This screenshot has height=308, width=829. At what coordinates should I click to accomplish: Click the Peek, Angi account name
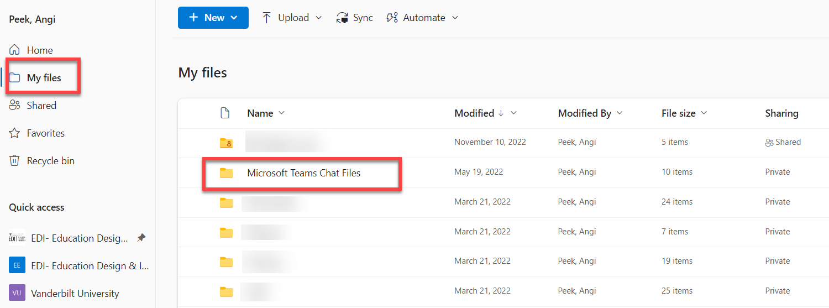32,19
